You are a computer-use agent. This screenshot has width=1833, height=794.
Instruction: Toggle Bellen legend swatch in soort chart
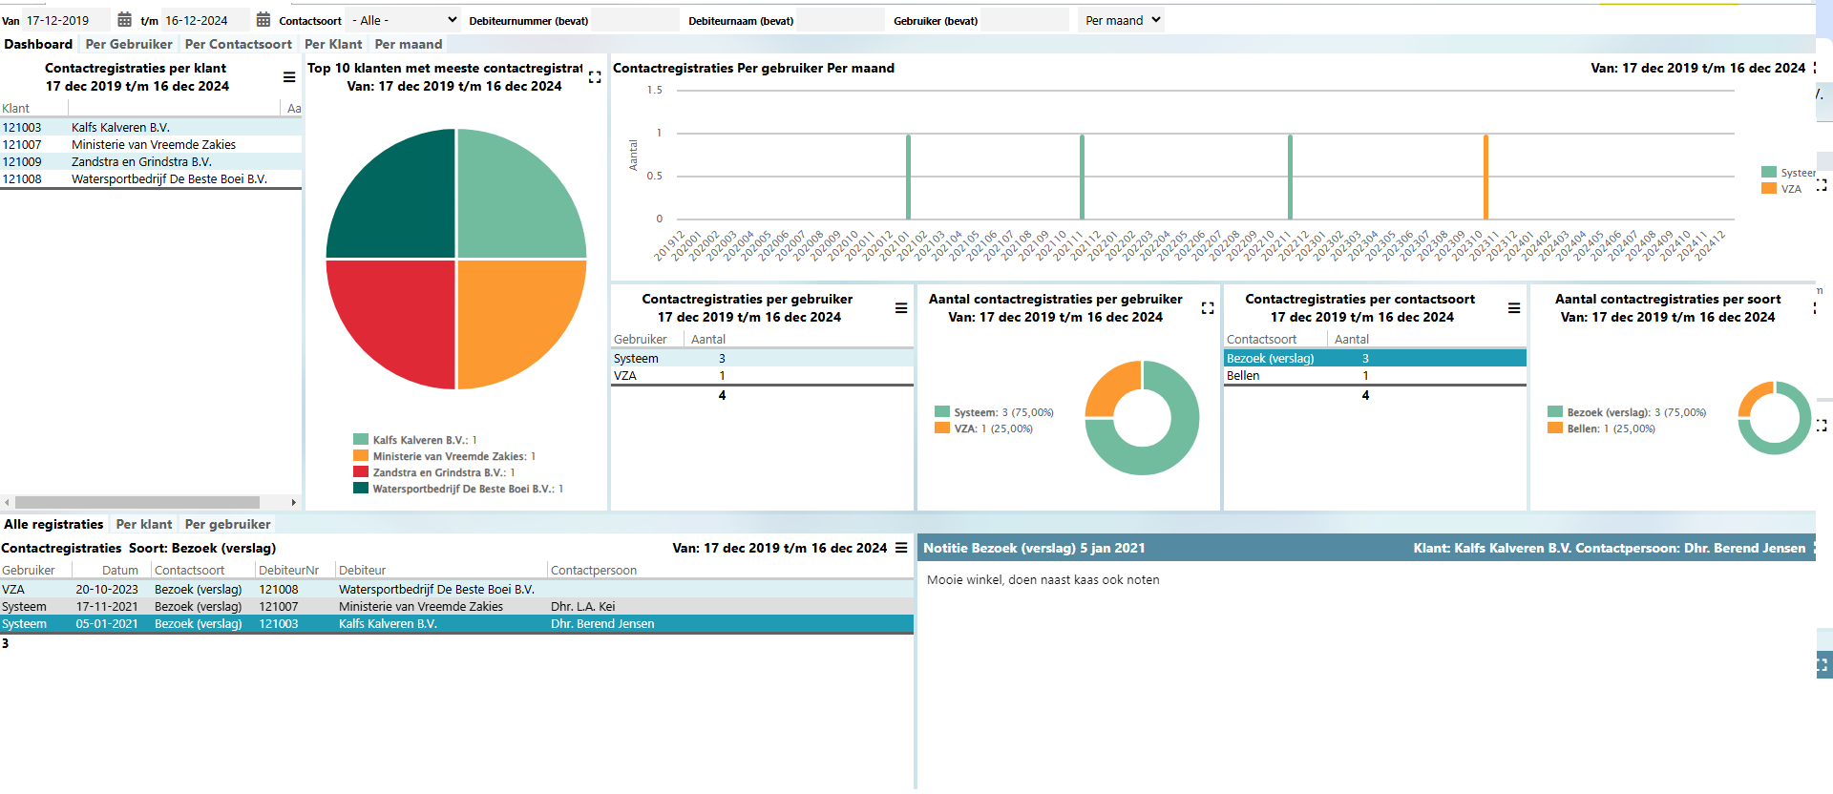click(1555, 428)
